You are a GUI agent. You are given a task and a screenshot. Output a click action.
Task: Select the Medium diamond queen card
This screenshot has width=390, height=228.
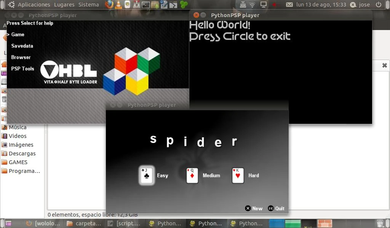coord(192,176)
